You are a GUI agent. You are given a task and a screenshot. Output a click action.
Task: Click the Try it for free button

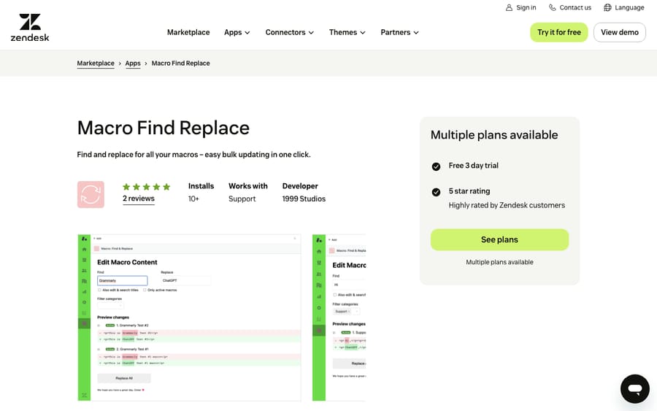(559, 32)
